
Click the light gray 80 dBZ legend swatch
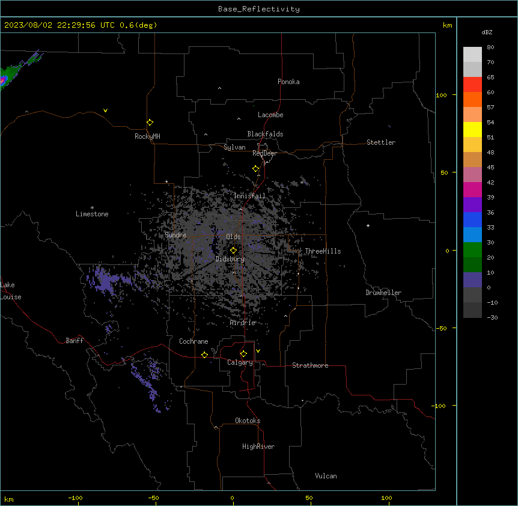click(472, 55)
